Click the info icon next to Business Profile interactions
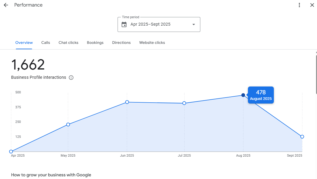Screen dimensions: 317x179 tap(71, 77)
